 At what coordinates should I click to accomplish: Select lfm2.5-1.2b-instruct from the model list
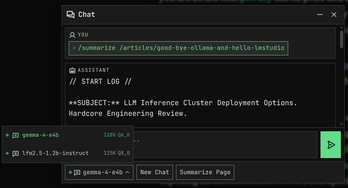point(68,153)
